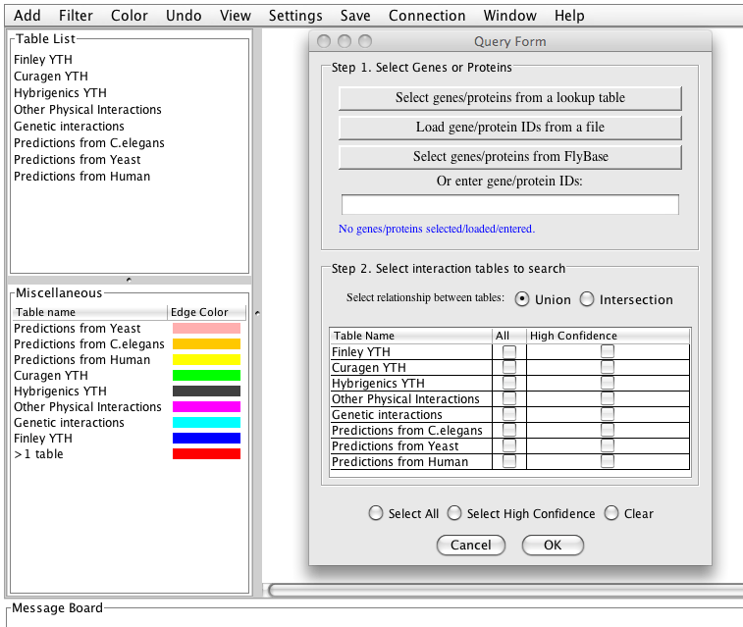Open the Connection menu
This screenshot has height=627, width=743.
click(x=427, y=16)
